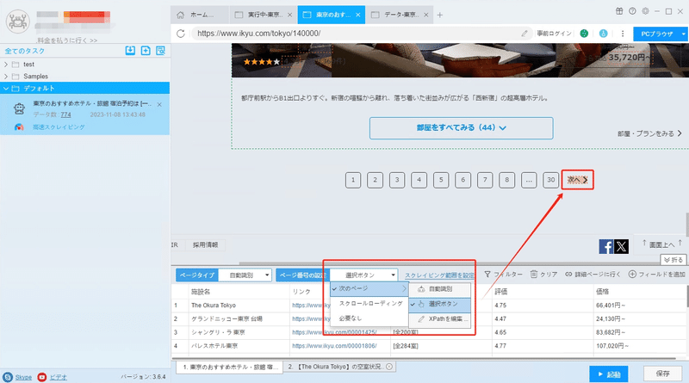Collapse the デフォルト folder
The width and height of the screenshot is (689, 383).
6,89
